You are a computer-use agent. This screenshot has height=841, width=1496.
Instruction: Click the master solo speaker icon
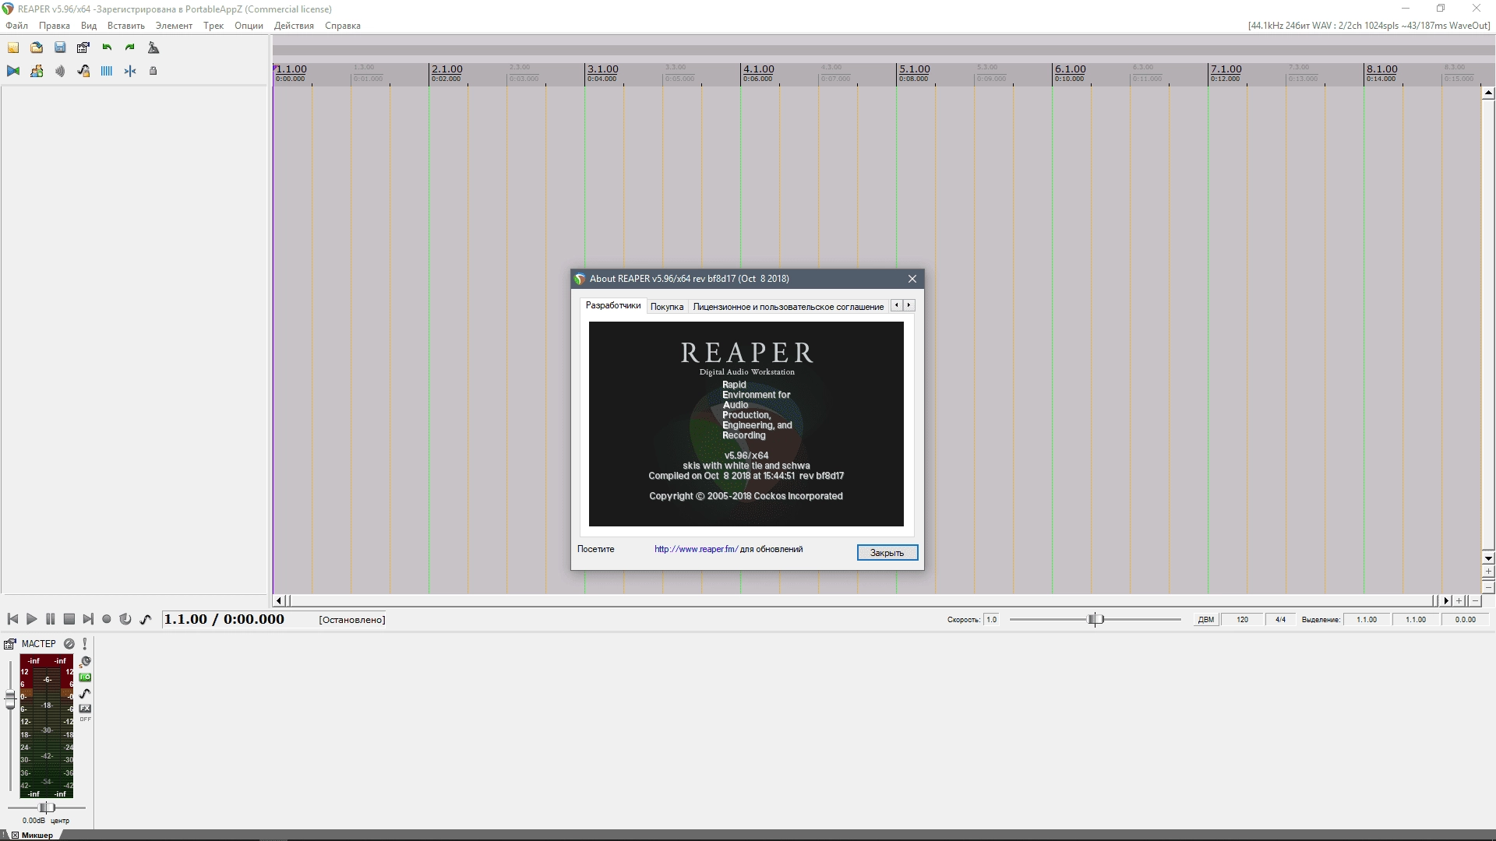pyautogui.click(x=86, y=662)
